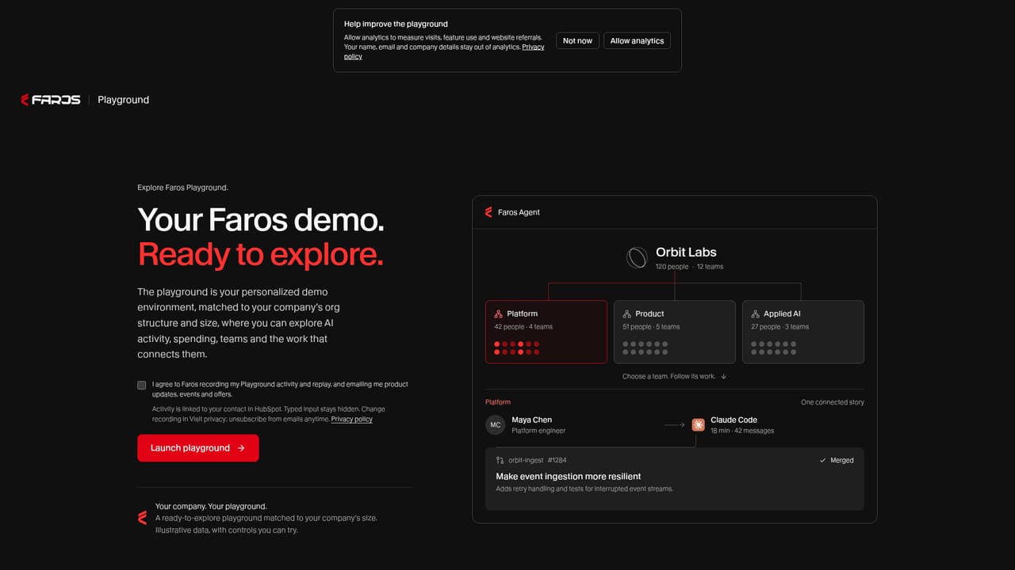
Task: Open the orbit-ingest #1284 pull request card
Action: click(x=675, y=479)
